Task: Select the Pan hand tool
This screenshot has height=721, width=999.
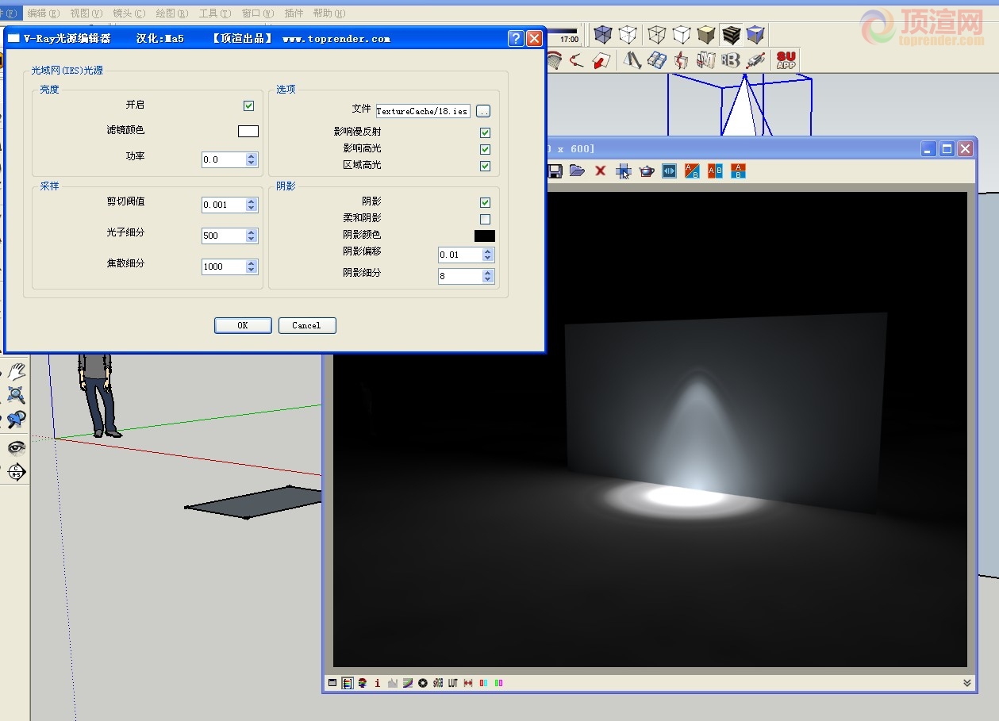Action: tap(16, 371)
